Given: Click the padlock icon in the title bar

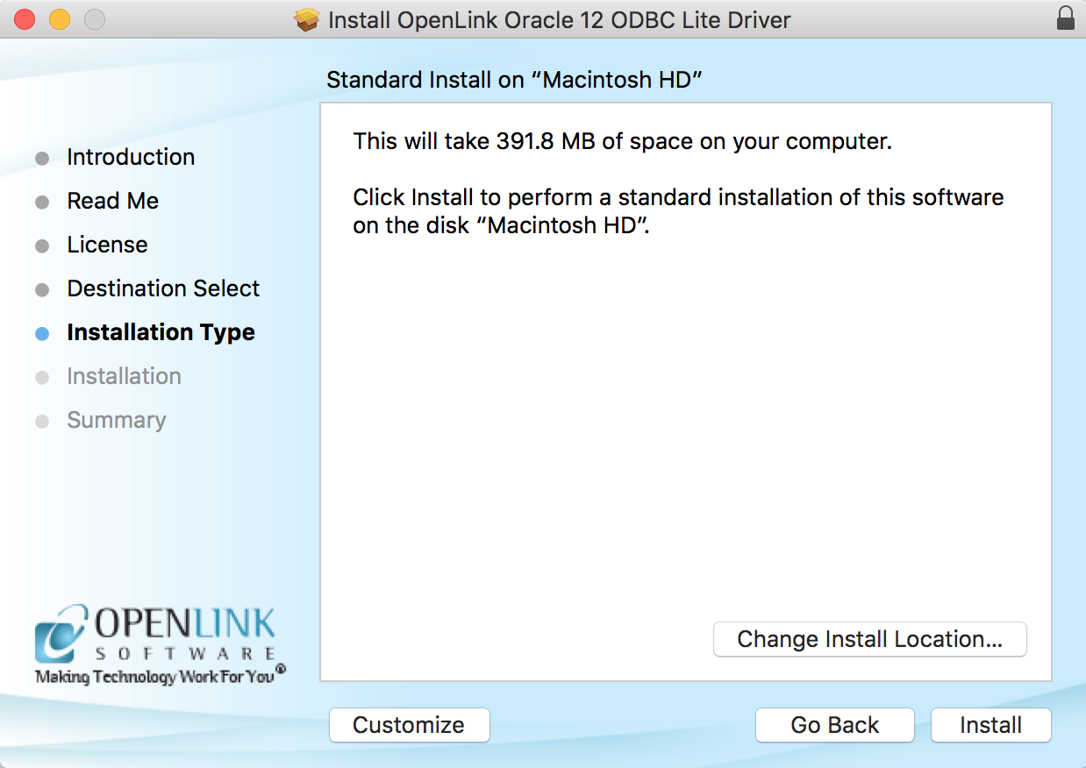Looking at the screenshot, I should pyautogui.click(x=1065, y=18).
